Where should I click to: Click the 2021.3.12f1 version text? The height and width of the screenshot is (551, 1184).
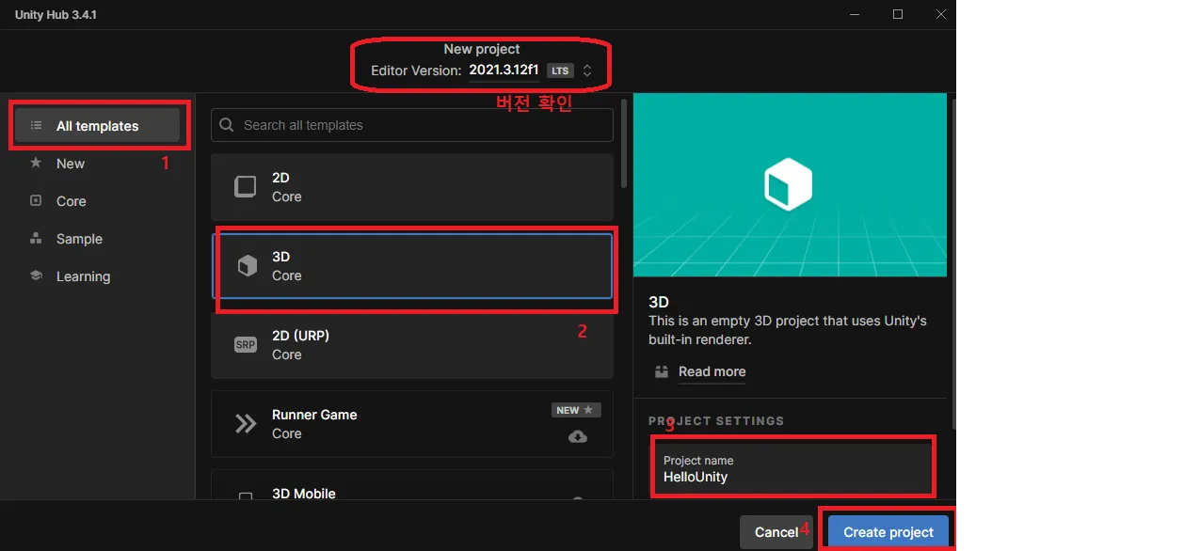pos(504,71)
